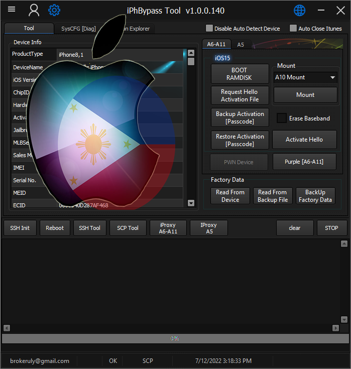Click the SCP status entry
Image resolution: width=351 pixels, height=369 pixels.
pos(148,361)
